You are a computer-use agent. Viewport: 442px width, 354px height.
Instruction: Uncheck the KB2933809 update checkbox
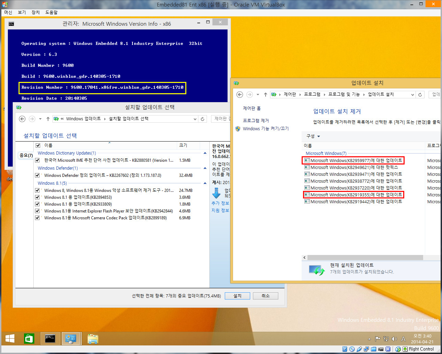coord(38,204)
